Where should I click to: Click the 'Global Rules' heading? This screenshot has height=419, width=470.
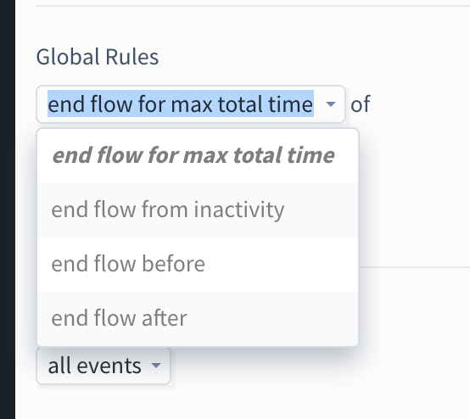(98, 57)
